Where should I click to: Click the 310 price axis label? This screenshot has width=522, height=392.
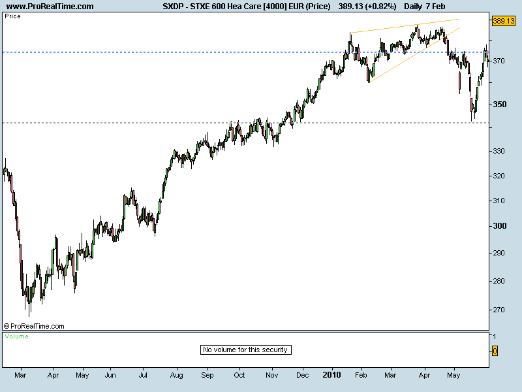(499, 201)
